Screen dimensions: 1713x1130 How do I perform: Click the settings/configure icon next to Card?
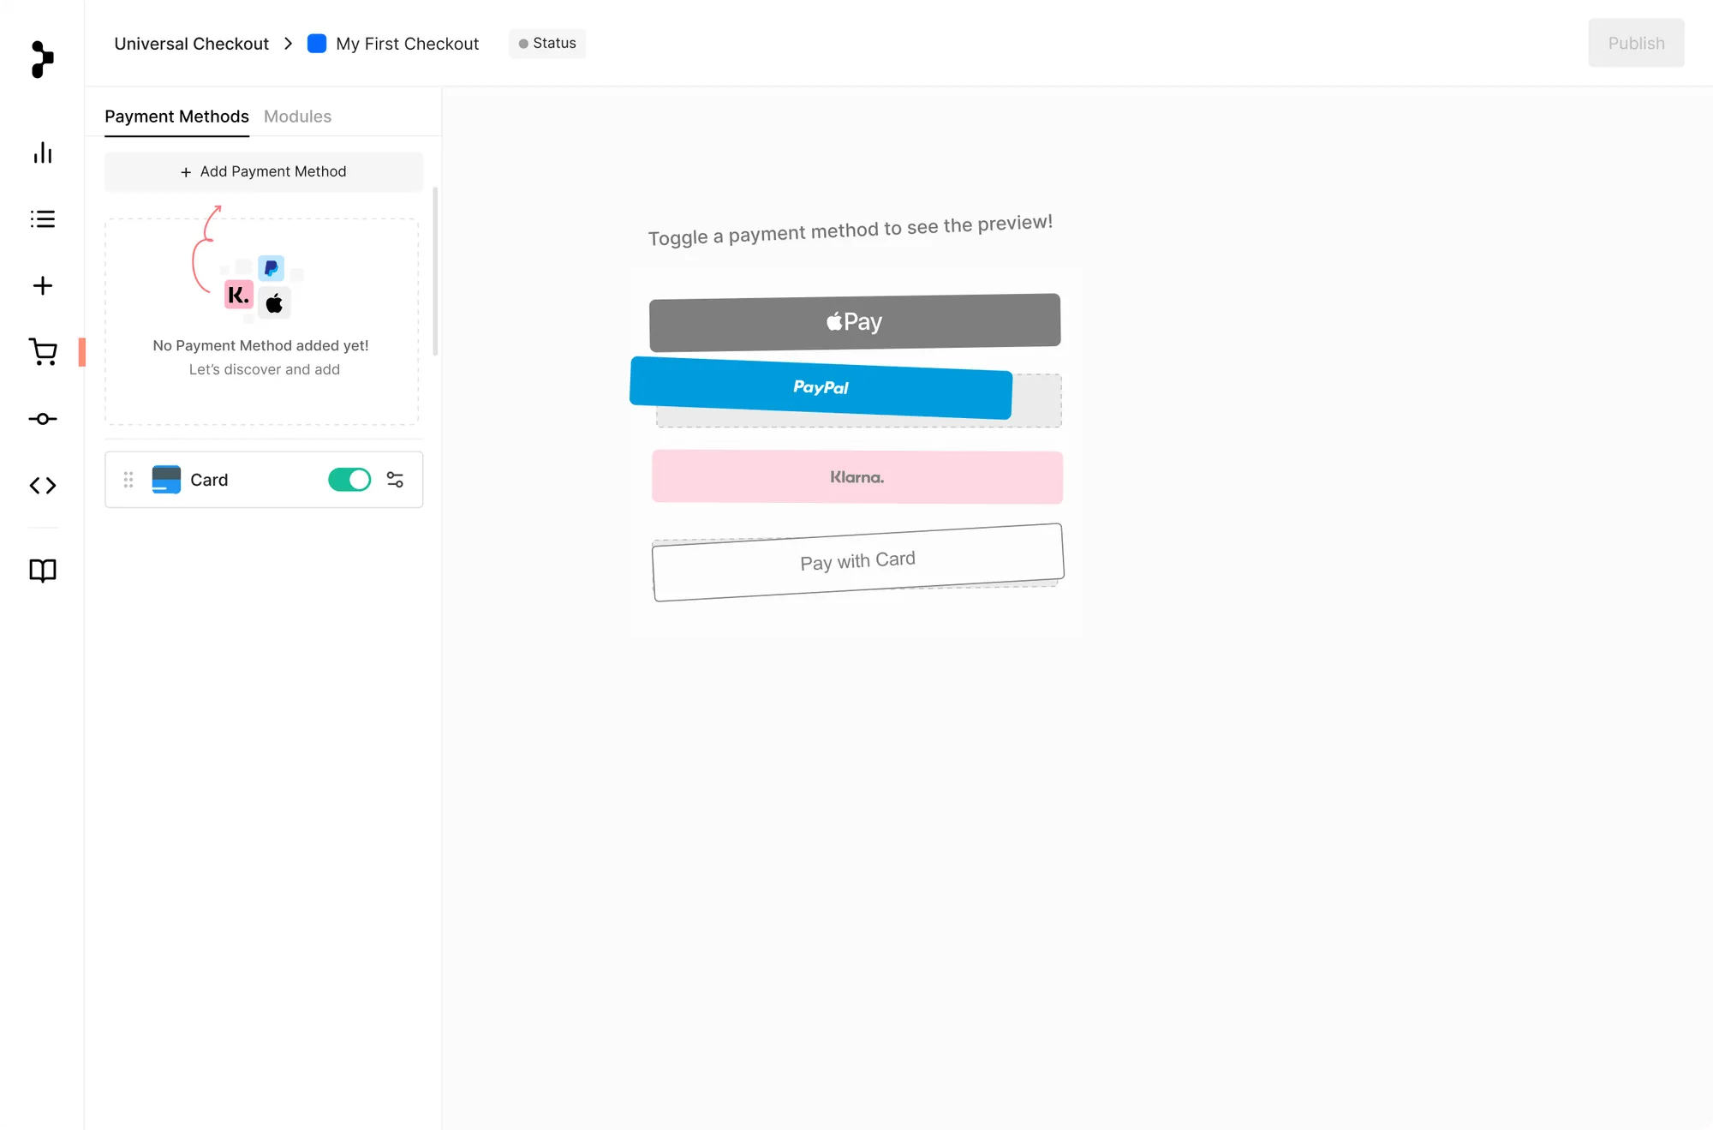(x=395, y=481)
